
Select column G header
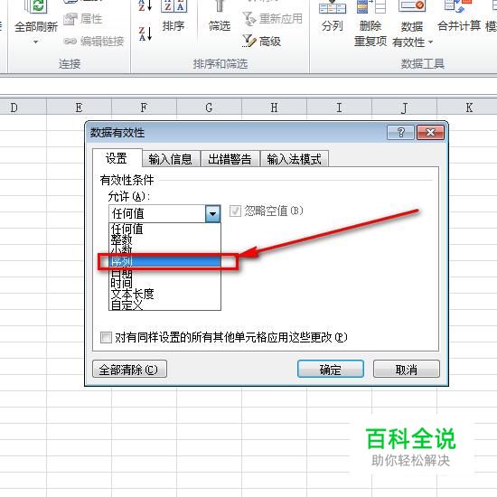(209, 108)
